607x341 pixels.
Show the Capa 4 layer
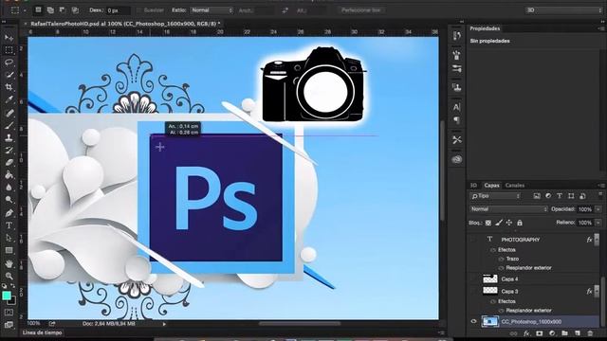click(x=473, y=278)
